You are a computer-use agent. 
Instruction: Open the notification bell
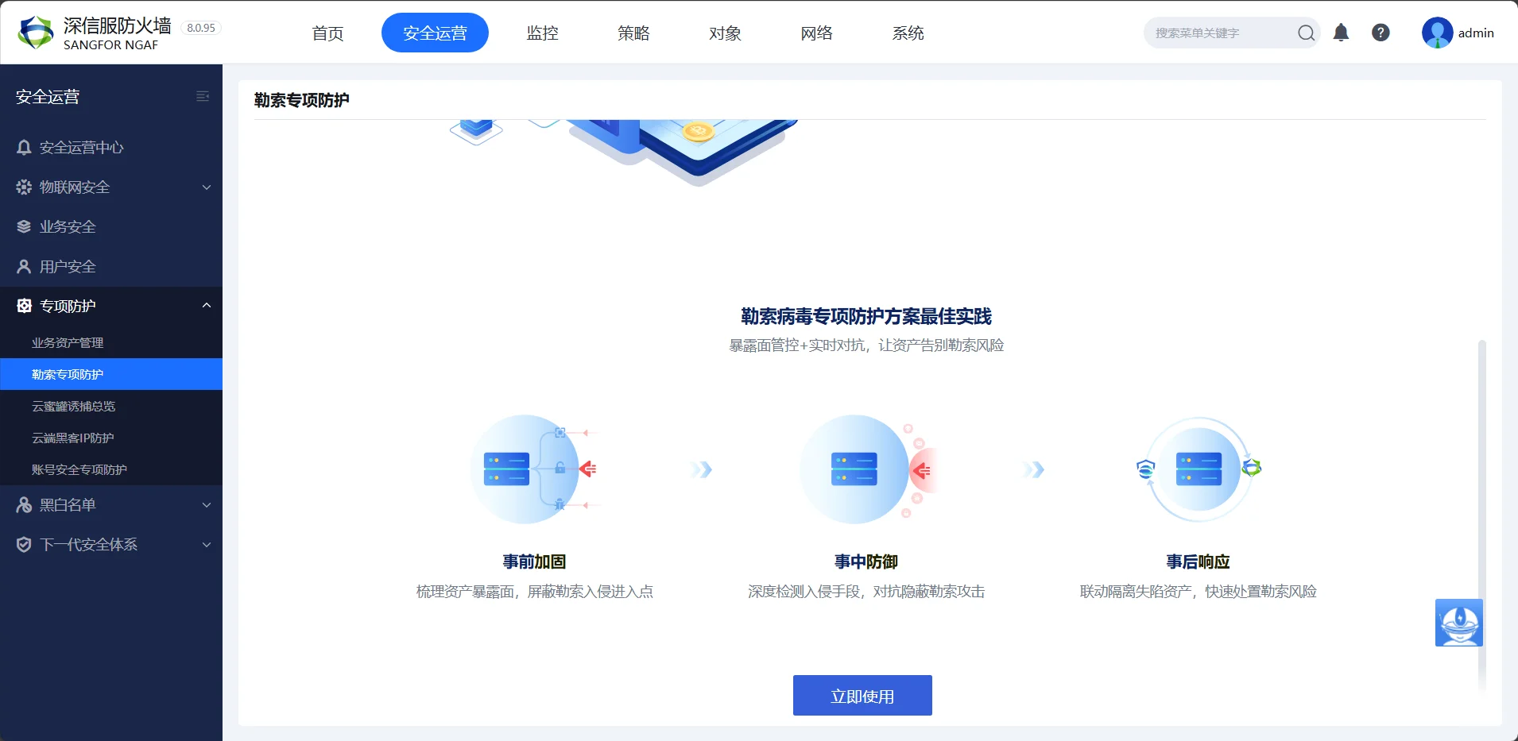tap(1341, 33)
